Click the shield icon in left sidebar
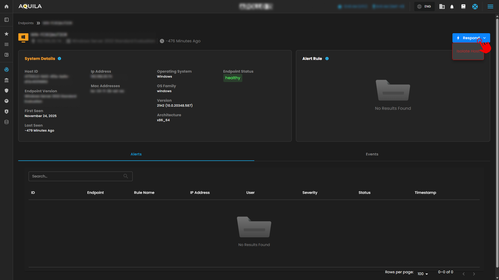The image size is (499, 280). point(7,91)
